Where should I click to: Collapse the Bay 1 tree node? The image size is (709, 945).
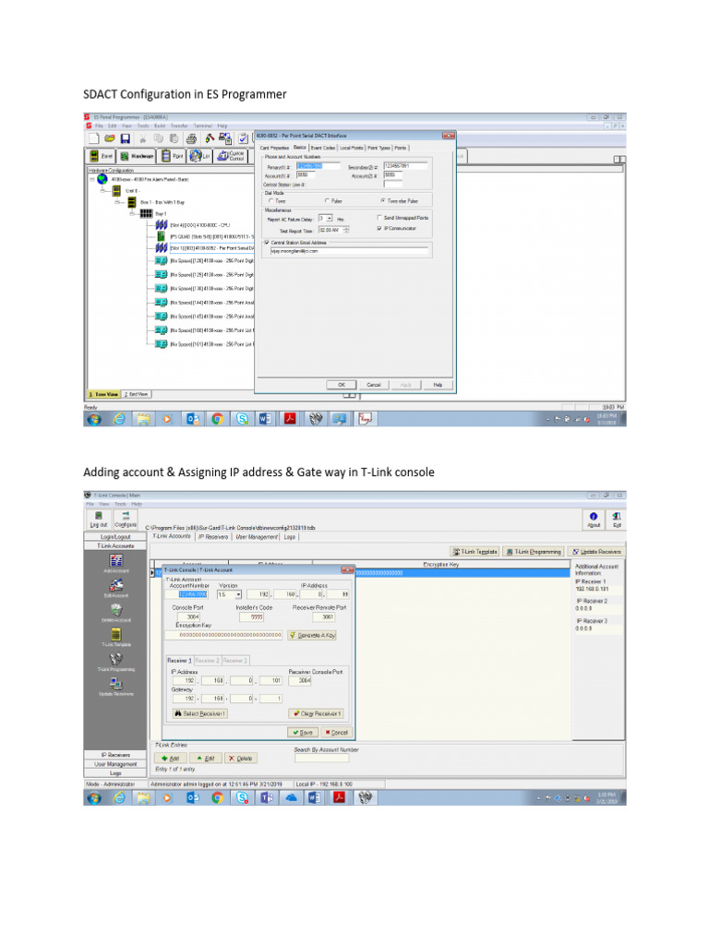pyautogui.click(x=132, y=214)
